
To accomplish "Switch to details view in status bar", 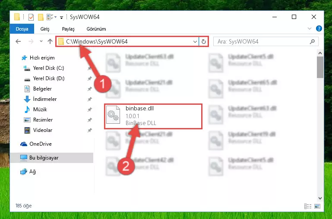I will click(x=308, y=206).
